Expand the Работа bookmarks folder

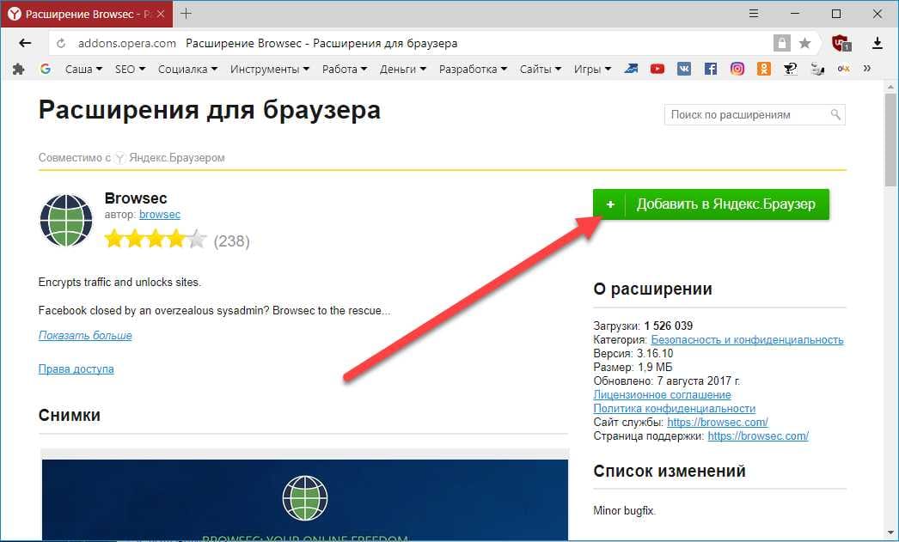[344, 70]
